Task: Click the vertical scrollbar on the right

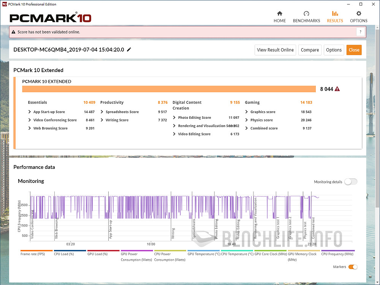Action: (x=377, y=114)
